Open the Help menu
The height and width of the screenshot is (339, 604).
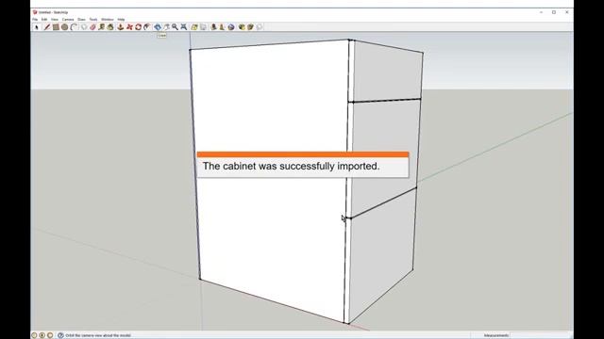coord(121,19)
